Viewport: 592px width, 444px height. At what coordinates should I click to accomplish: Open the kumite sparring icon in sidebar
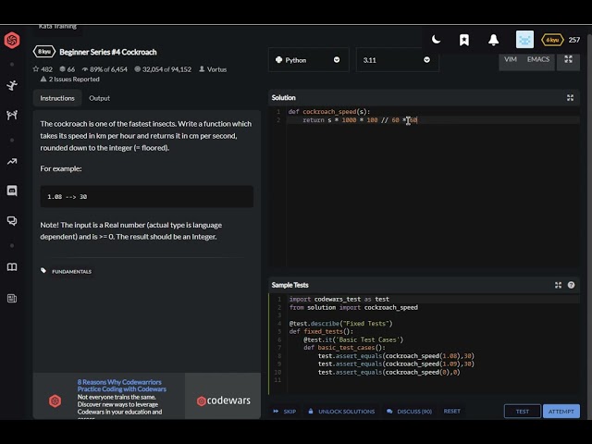click(12, 115)
